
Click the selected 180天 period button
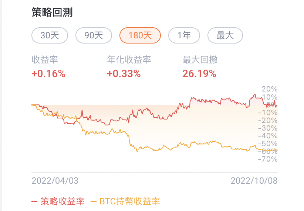140,35
